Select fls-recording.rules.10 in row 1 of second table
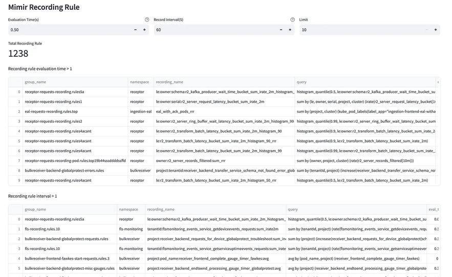This screenshot has height=277, width=452. 70,229
